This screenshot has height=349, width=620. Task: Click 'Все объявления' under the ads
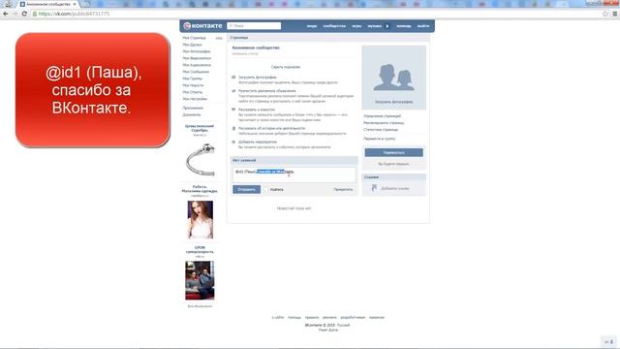(x=200, y=306)
